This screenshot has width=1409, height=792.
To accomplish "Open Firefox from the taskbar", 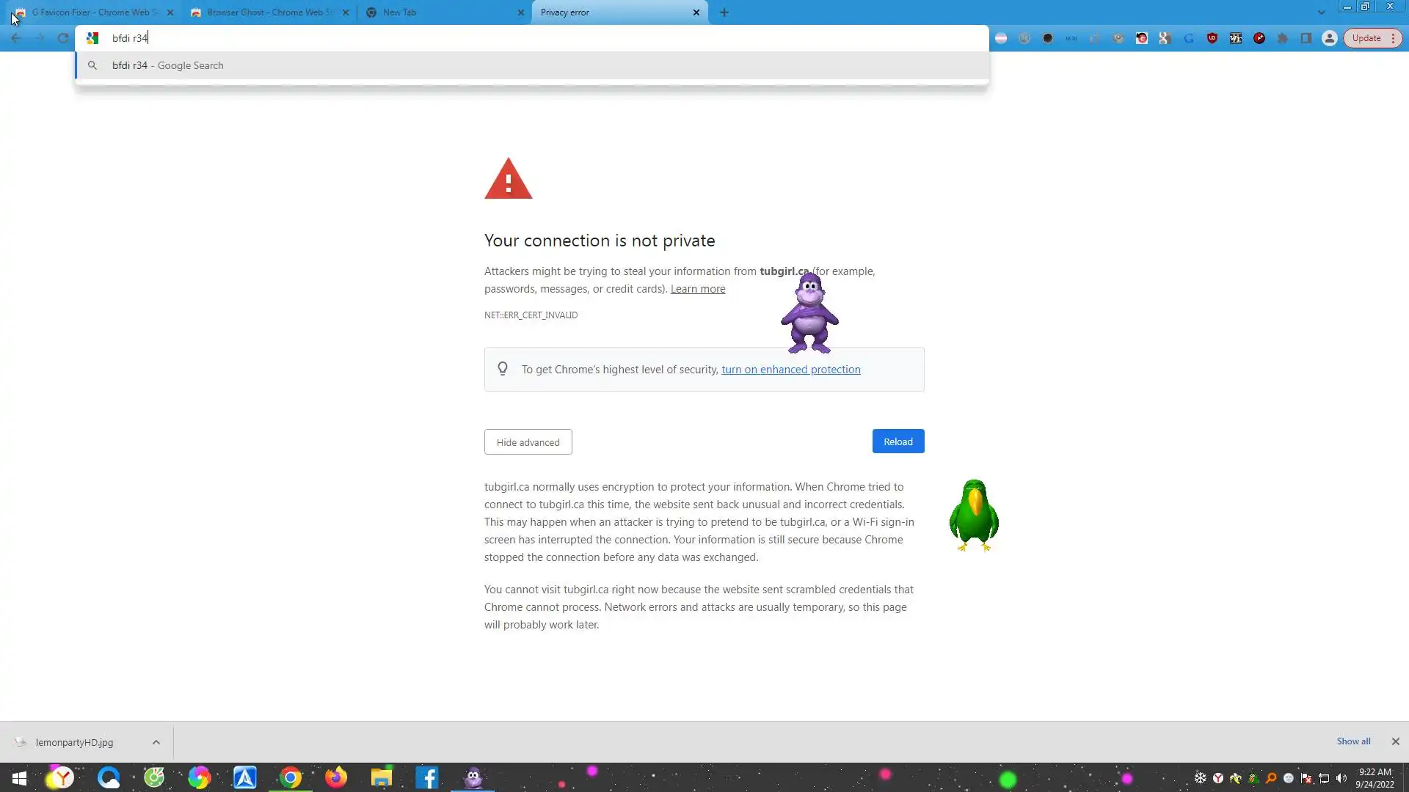I will point(336,777).
